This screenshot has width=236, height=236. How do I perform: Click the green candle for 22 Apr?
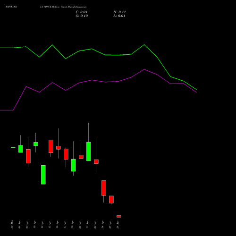click(89, 152)
